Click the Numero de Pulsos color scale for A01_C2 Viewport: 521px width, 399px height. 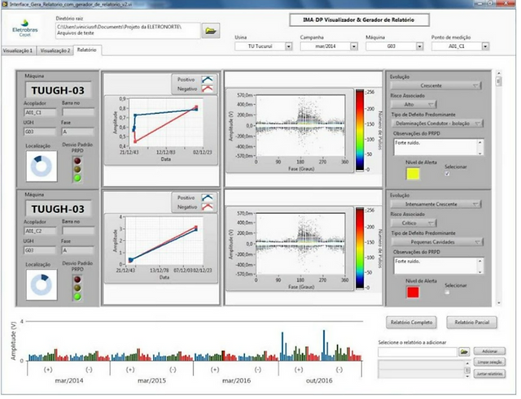tap(360, 249)
